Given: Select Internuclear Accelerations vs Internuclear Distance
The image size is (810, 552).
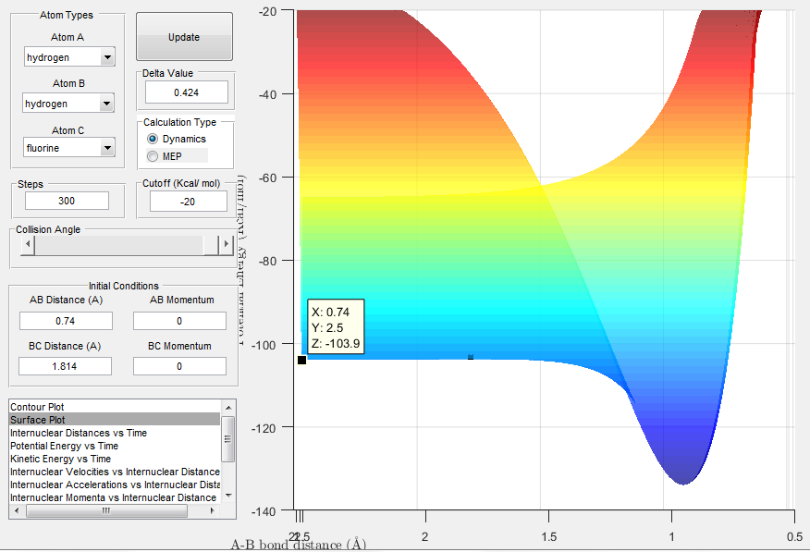Looking at the screenshot, I should (x=116, y=485).
